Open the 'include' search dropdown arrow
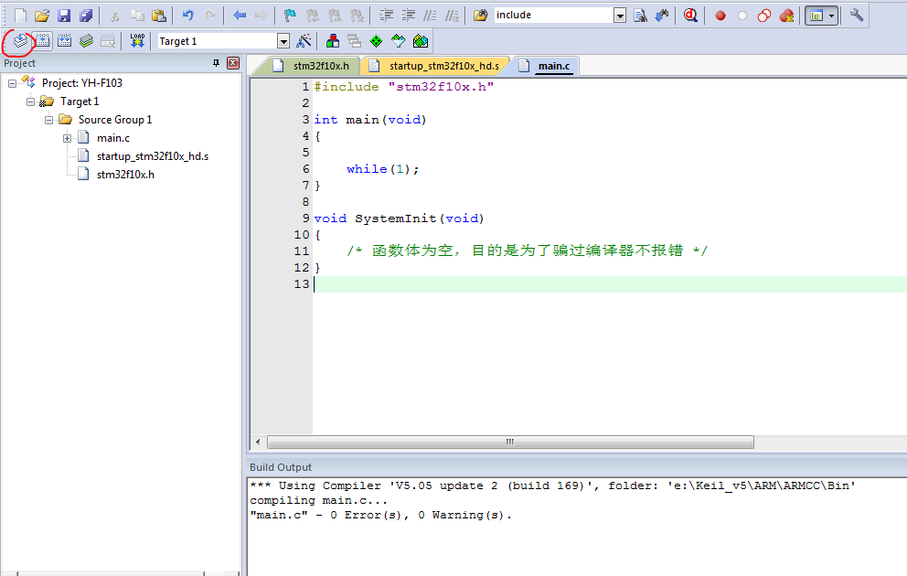 pos(620,16)
